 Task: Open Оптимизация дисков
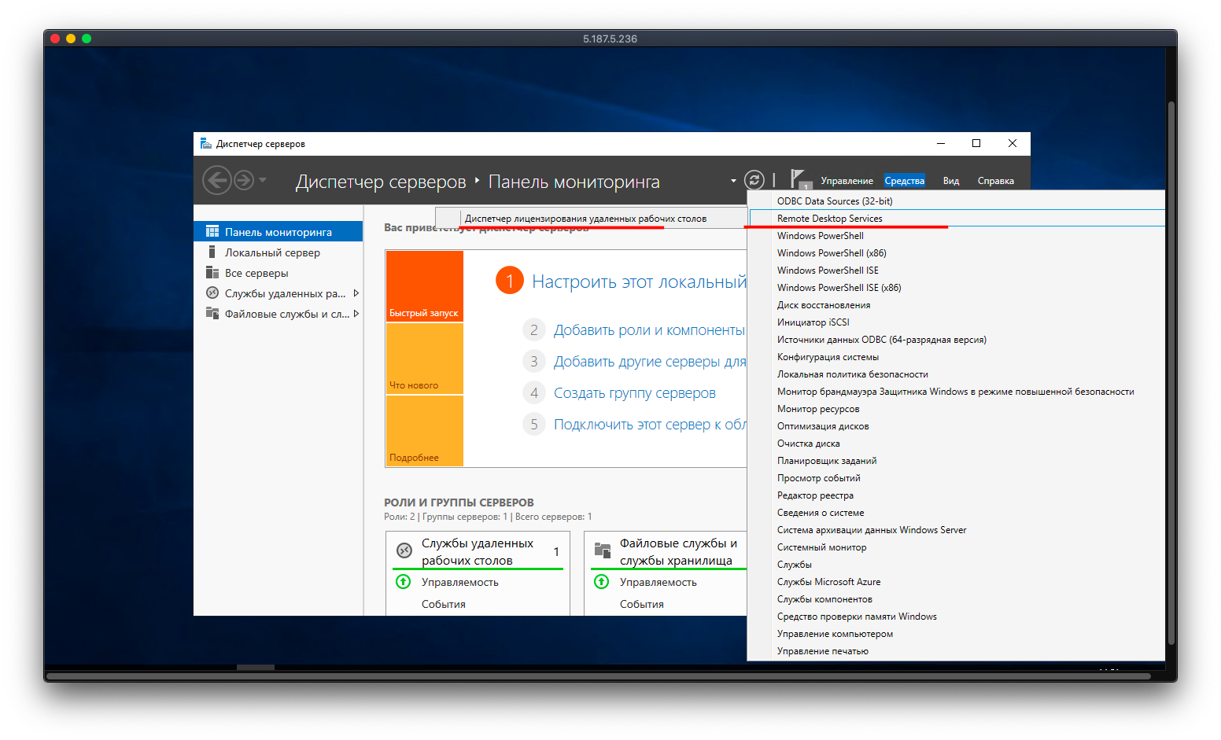click(x=957, y=425)
